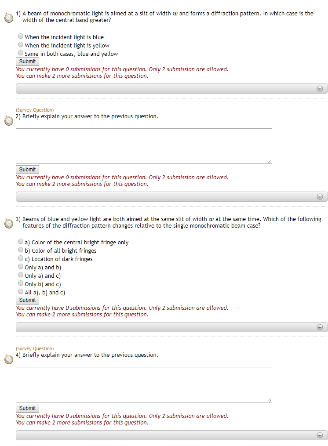Submit the answer for question 1
This screenshot has height=446, width=328.
(x=27, y=62)
